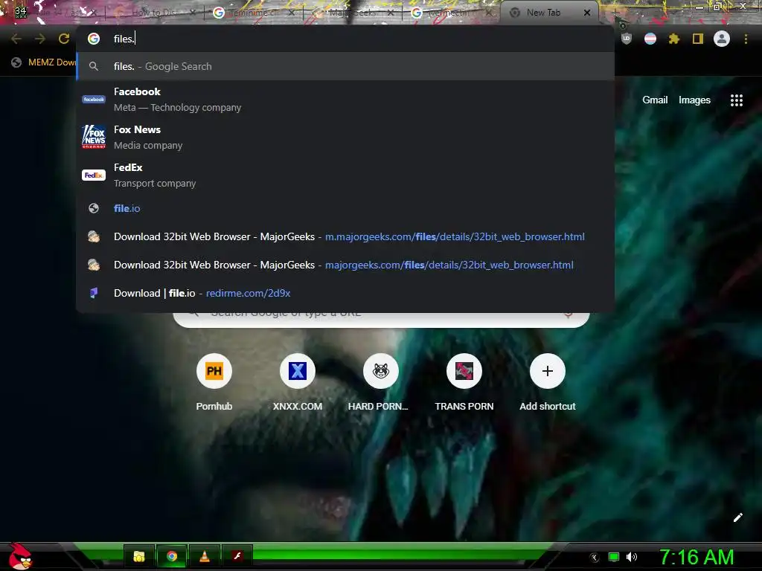Open the profile avatar menu

pyautogui.click(x=722, y=39)
